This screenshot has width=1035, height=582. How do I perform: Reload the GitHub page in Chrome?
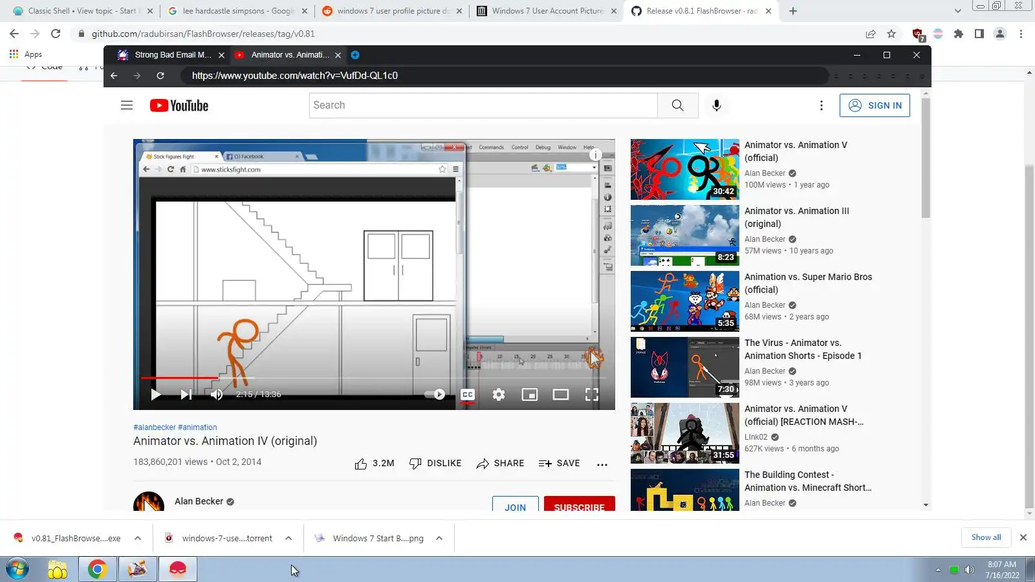click(56, 34)
